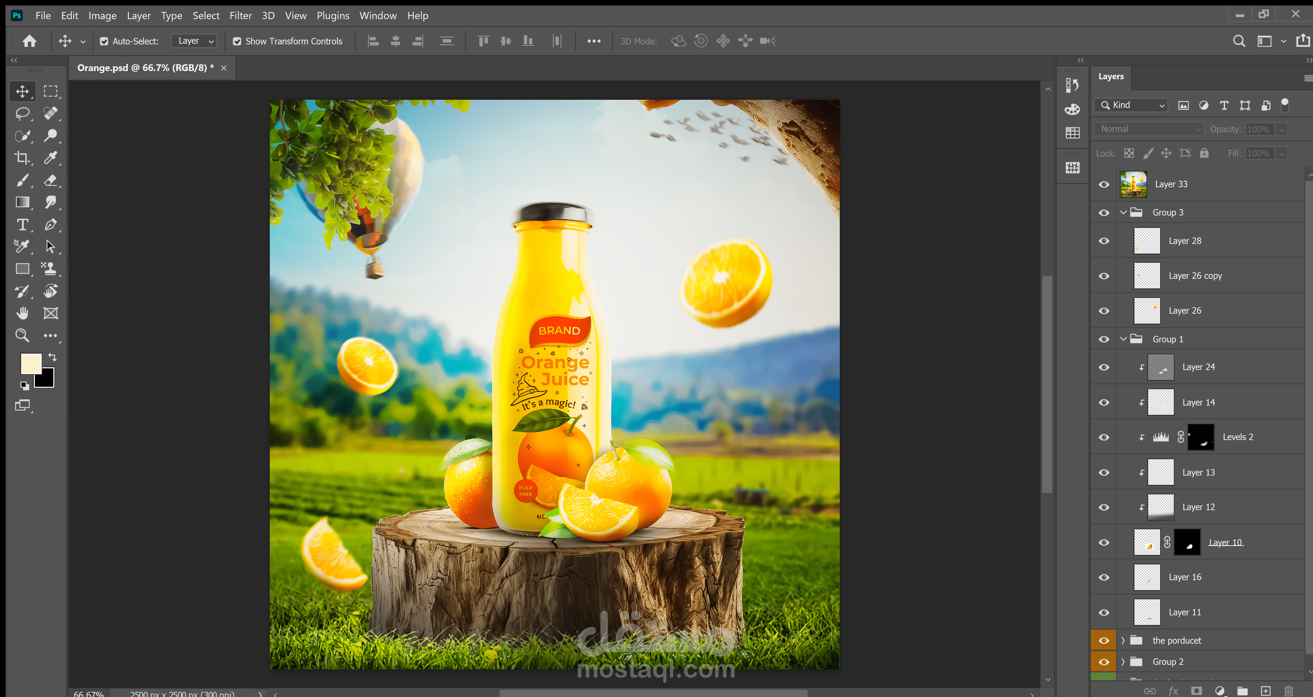Click the Layer 10 mask thumbnail
The width and height of the screenshot is (1313, 697).
click(1187, 542)
